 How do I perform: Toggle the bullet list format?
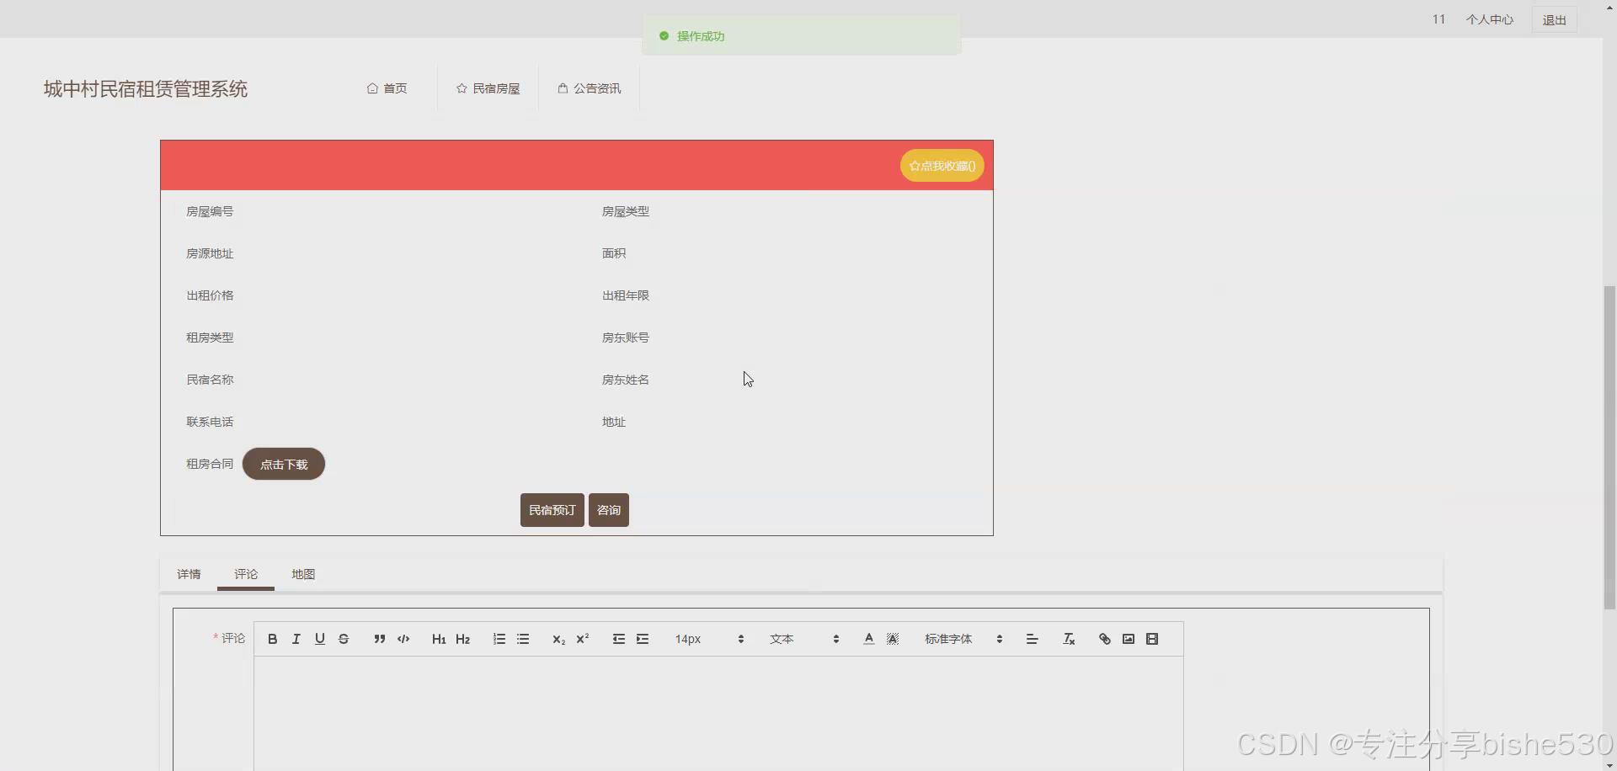pyautogui.click(x=523, y=639)
